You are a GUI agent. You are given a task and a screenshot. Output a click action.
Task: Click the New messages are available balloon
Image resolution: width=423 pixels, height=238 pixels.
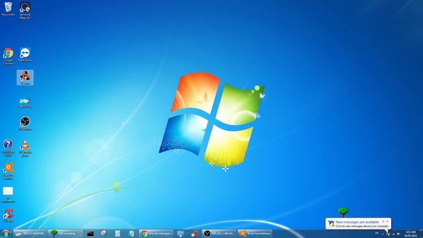click(x=358, y=223)
